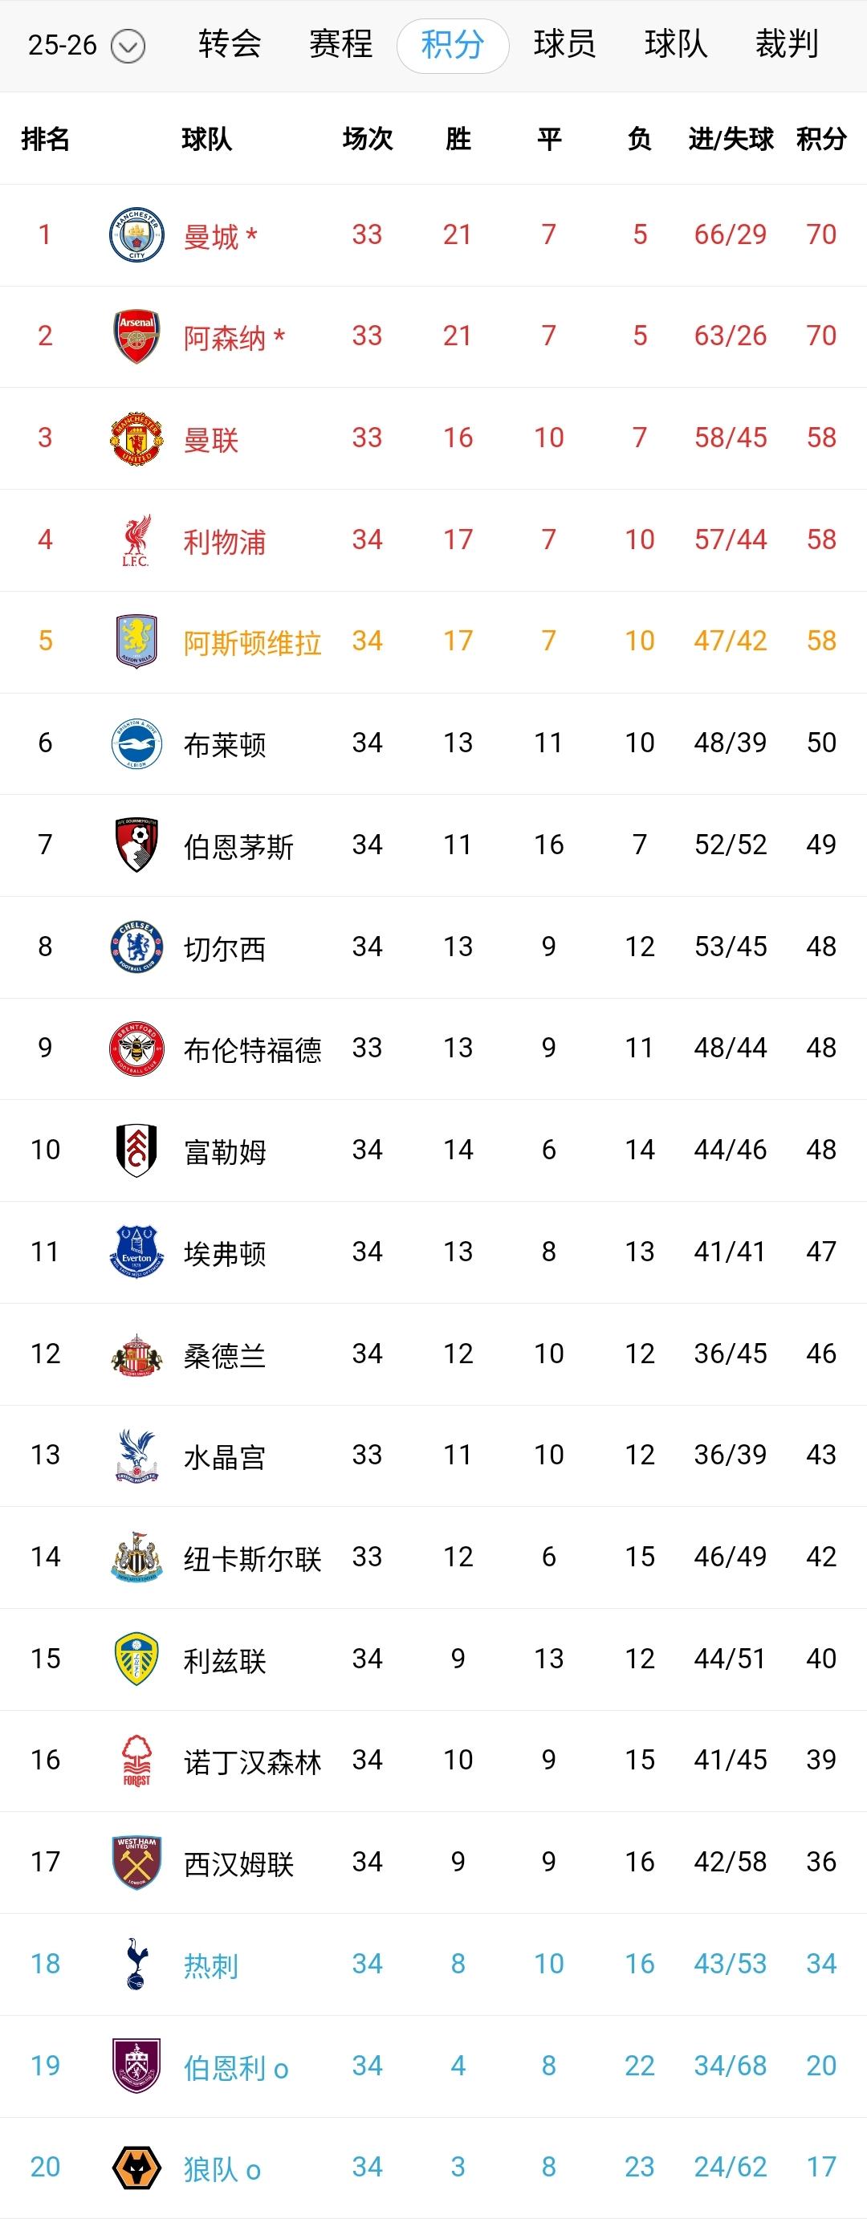Click the 进/失球 column header
This screenshot has width=867, height=2219.
(730, 139)
